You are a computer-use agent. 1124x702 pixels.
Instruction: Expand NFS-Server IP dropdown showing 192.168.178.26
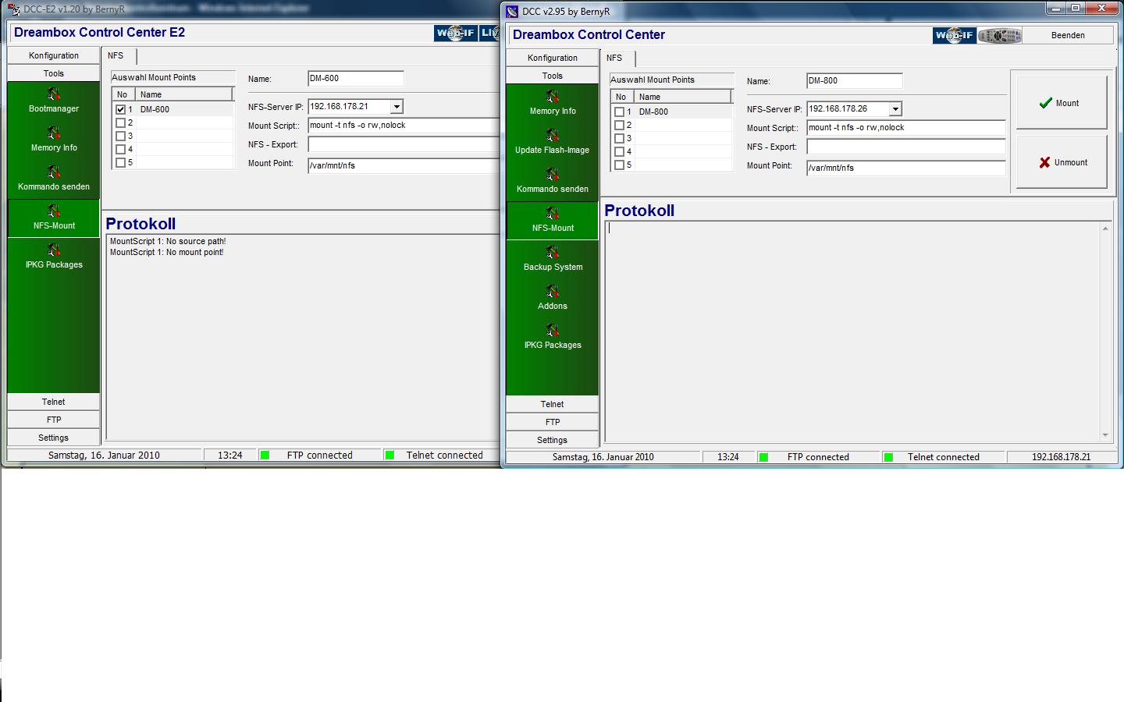coord(895,109)
